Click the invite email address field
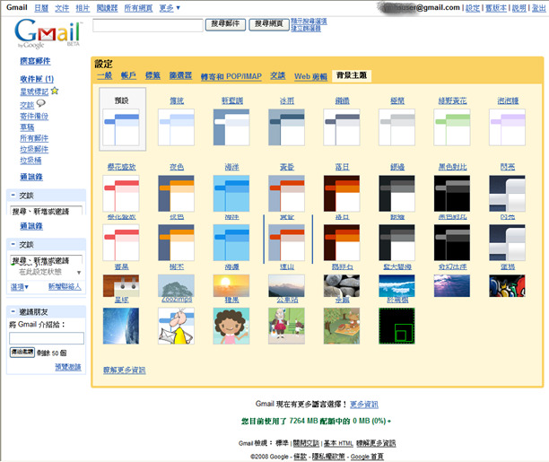Screen dimensions: 549x462 47,338
